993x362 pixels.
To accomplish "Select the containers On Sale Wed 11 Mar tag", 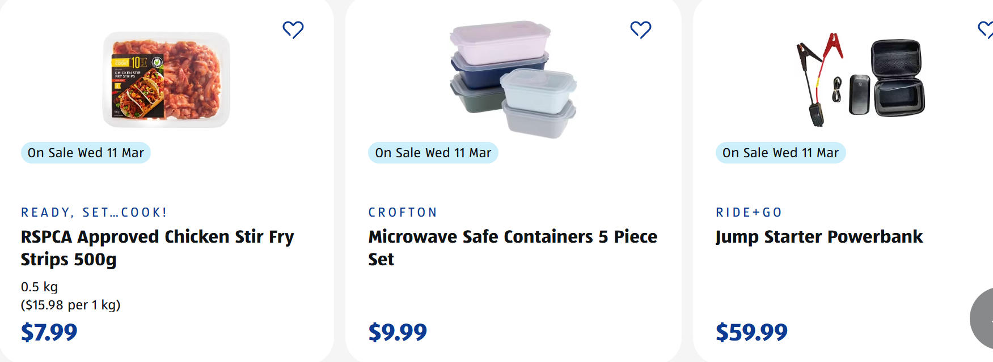I will tap(433, 153).
